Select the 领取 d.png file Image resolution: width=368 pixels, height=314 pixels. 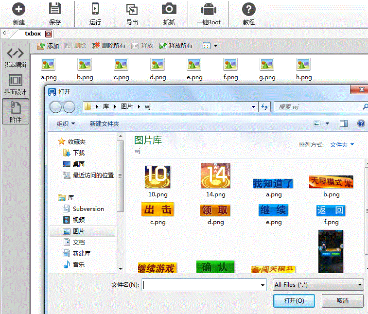point(215,214)
